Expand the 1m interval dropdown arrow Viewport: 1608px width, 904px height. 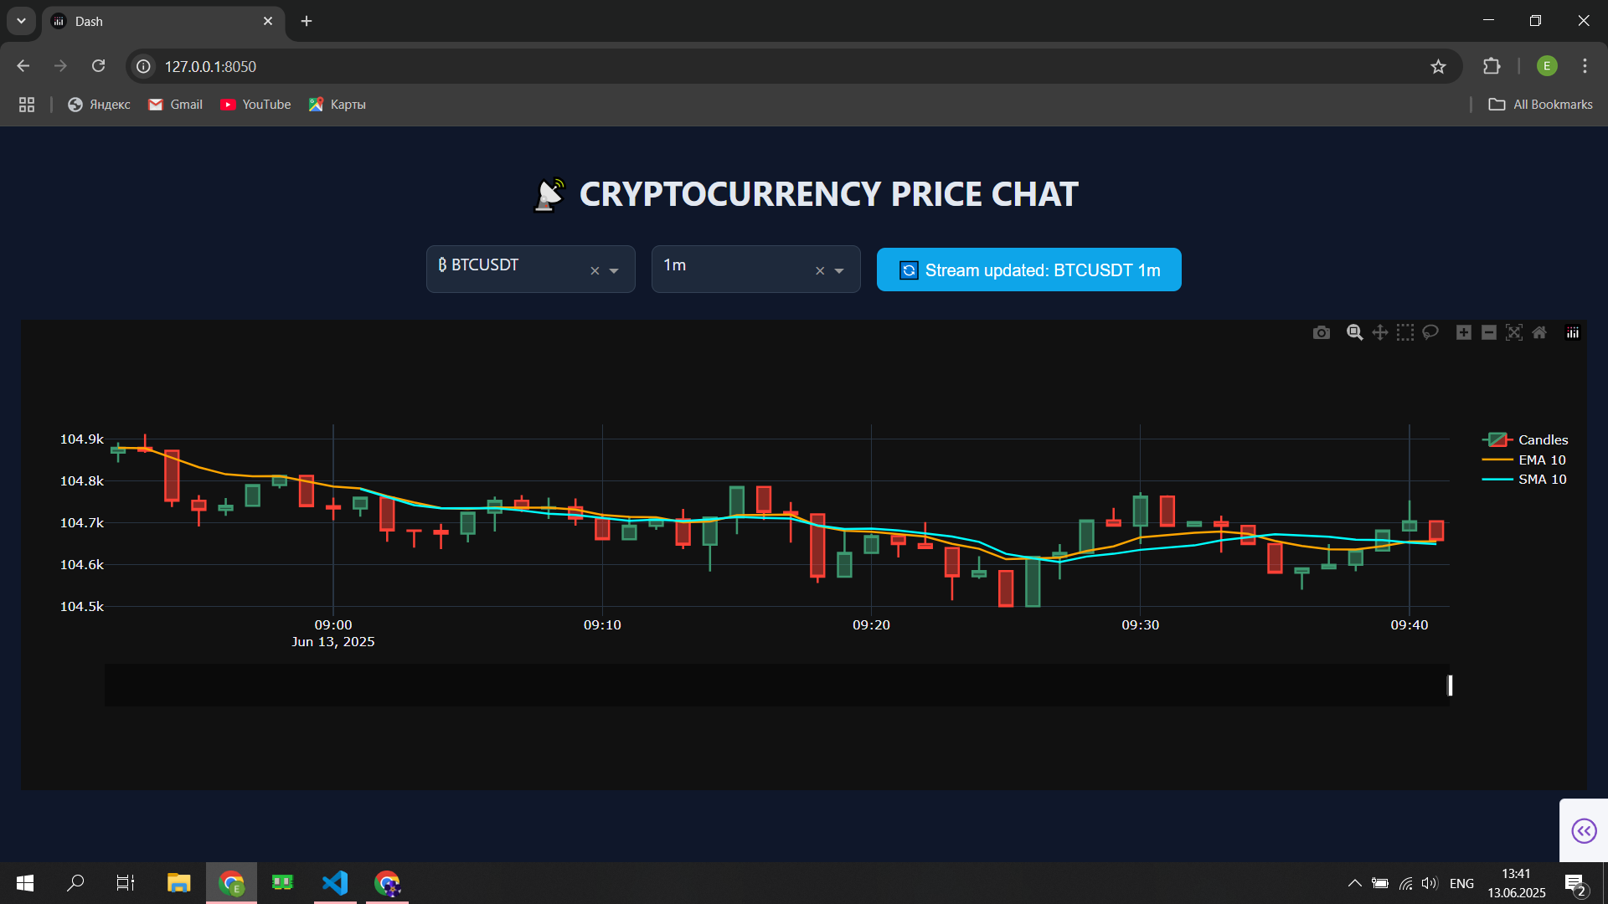click(839, 270)
